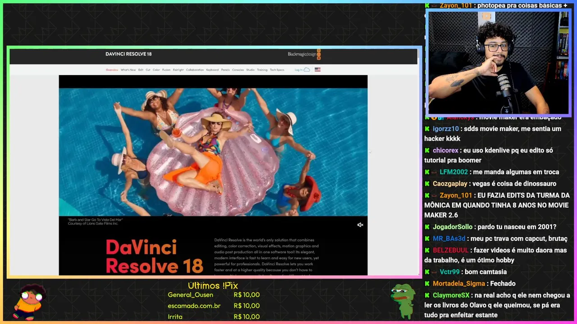Open the Studio tab
This screenshot has width=577, height=324.
250,70
